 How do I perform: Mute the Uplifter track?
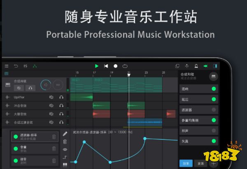click(x=51, y=97)
